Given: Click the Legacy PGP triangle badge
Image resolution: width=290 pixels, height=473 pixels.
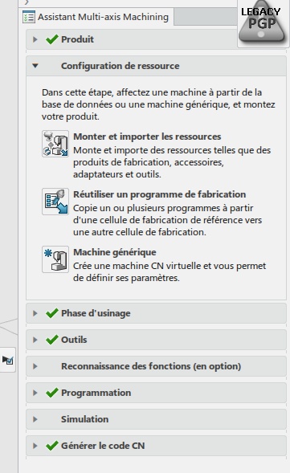Looking at the screenshot, I should click(x=262, y=23).
